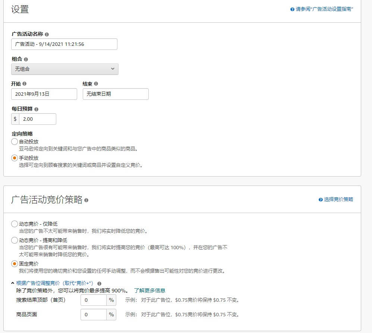Image resolution: width=372 pixels, height=333 pixels.
Task: Select 动态竞价 - 提高和降低 strategy
Action: (14, 240)
